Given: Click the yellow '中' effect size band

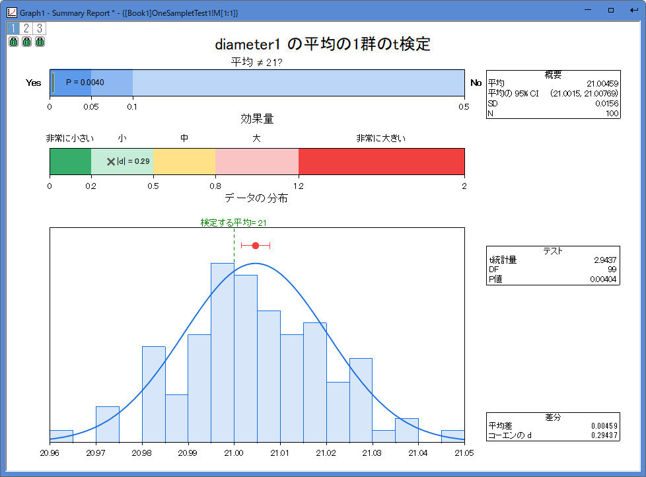Looking at the screenshot, I should 184,161.
